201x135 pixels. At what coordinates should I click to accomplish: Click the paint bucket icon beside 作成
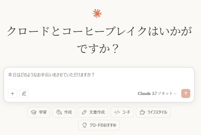point(59,112)
